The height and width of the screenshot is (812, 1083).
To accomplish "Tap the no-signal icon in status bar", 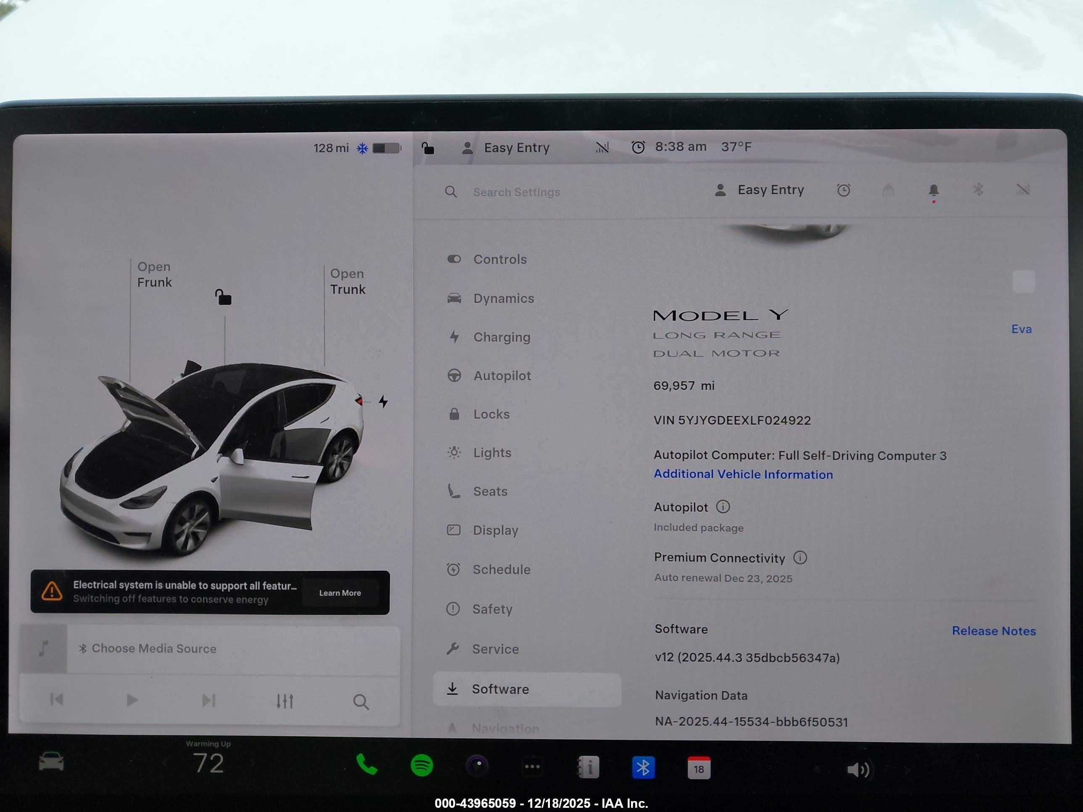I will pos(602,148).
